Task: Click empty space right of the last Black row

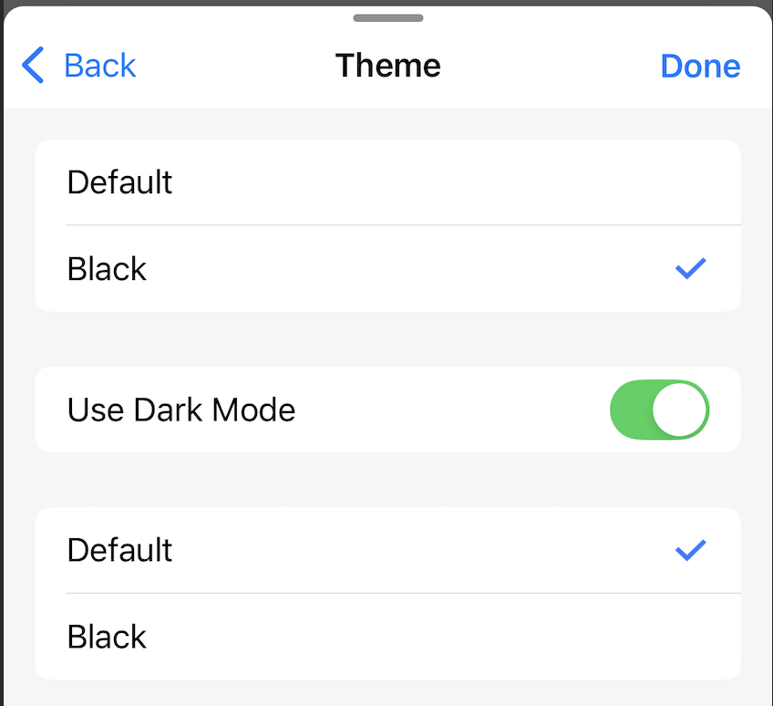Action: (x=456, y=637)
